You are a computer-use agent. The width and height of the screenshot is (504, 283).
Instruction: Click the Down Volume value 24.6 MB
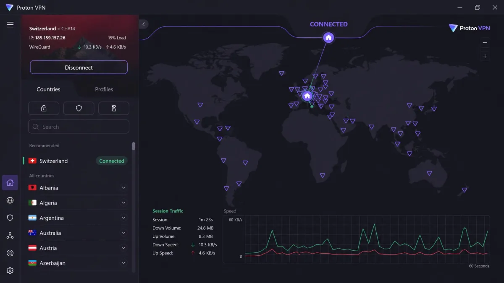tap(205, 228)
